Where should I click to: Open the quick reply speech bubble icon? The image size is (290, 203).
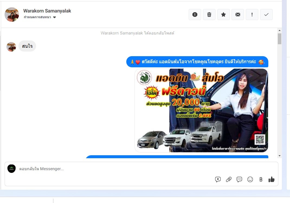pyautogui.click(x=239, y=179)
